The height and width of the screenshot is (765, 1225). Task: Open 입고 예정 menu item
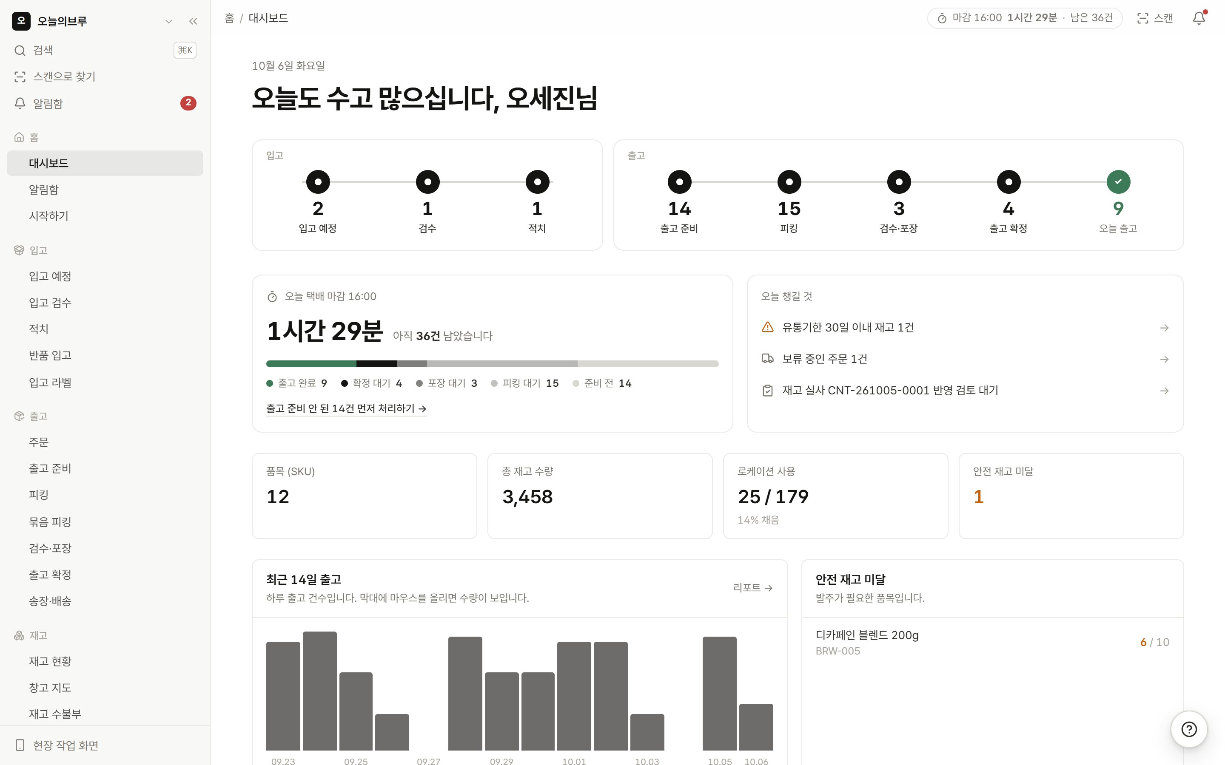point(105,276)
